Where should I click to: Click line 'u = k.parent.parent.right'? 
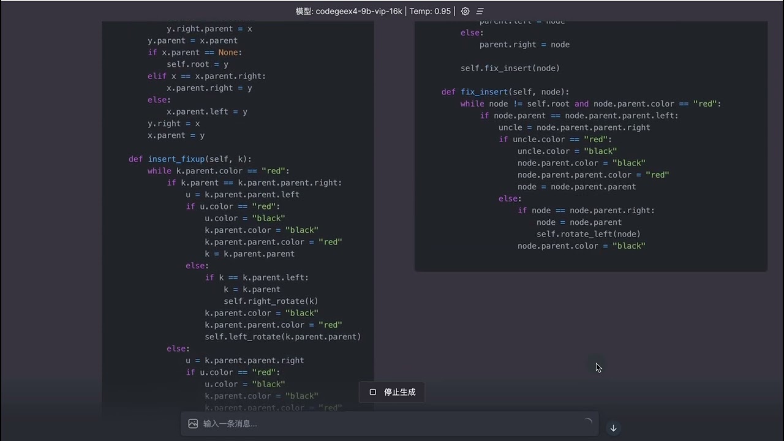(245, 360)
